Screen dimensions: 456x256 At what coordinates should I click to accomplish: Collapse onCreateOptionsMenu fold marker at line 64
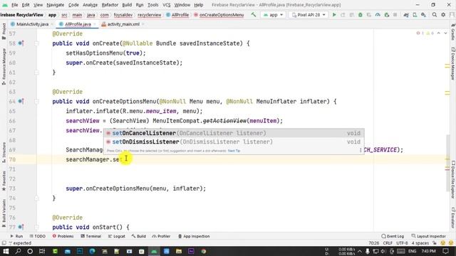coord(37,101)
